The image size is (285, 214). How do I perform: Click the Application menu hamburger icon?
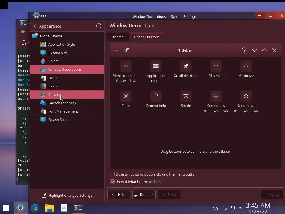point(156,66)
